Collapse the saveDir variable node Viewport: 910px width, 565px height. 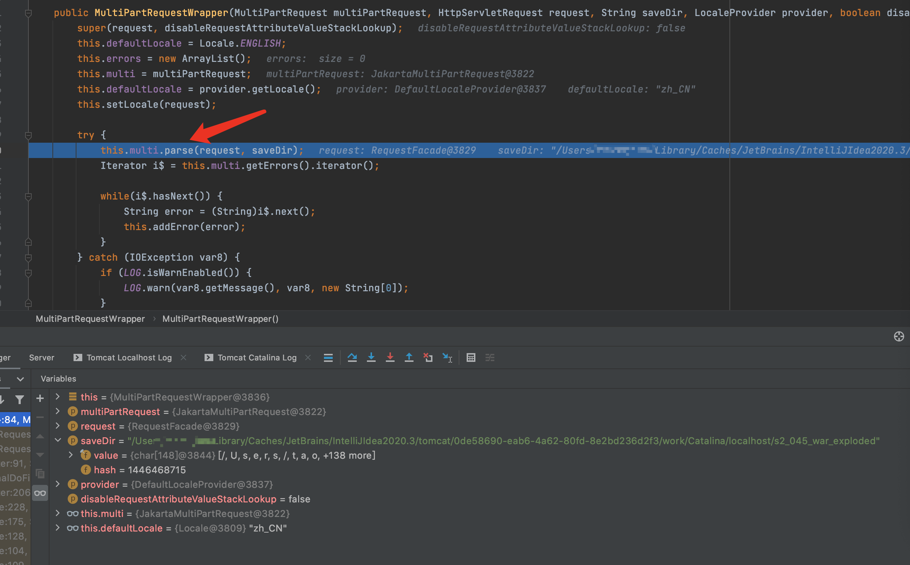(x=58, y=440)
